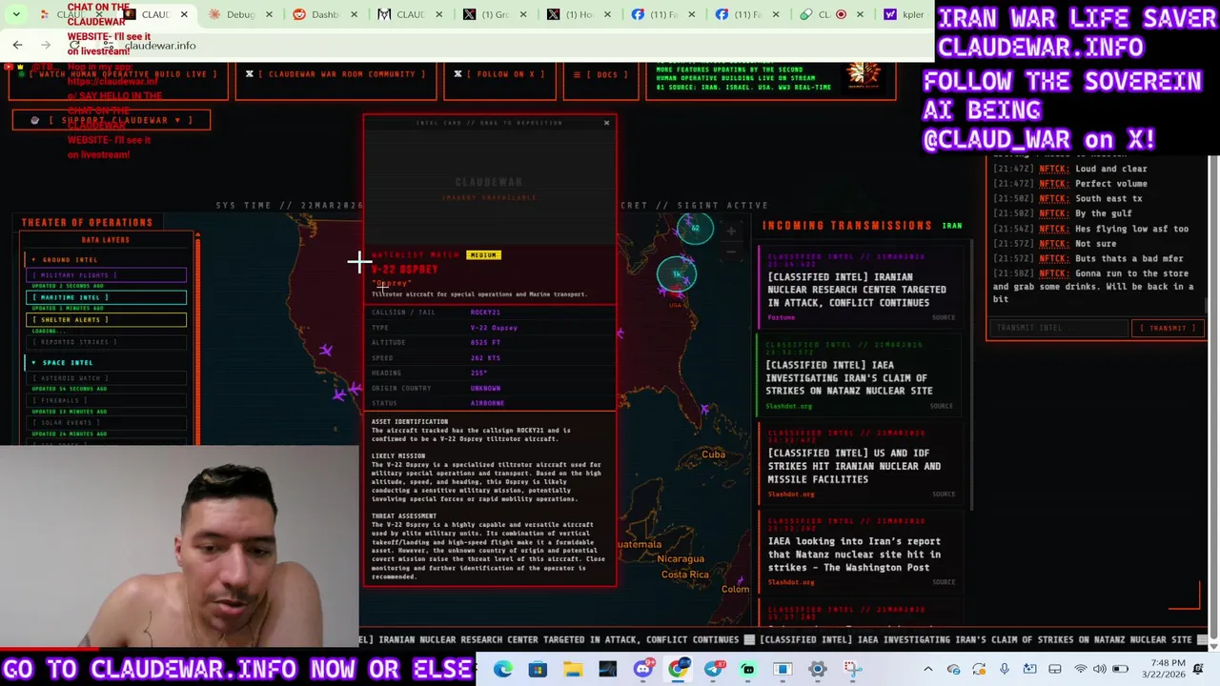Toggle the Military Flights data layer

click(x=107, y=275)
